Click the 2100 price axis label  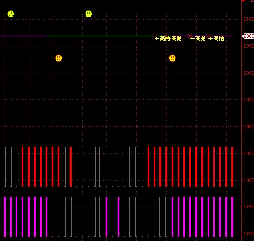[x=249, y=19]
